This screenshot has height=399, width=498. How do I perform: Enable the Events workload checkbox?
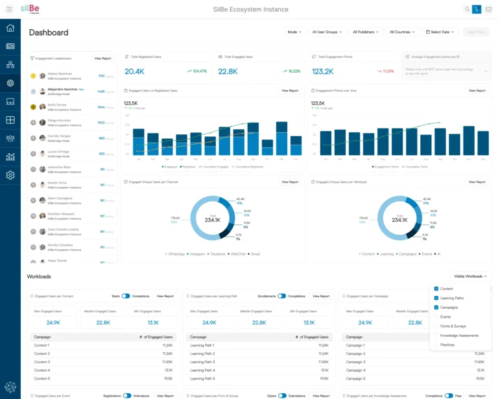click(436, 317)
